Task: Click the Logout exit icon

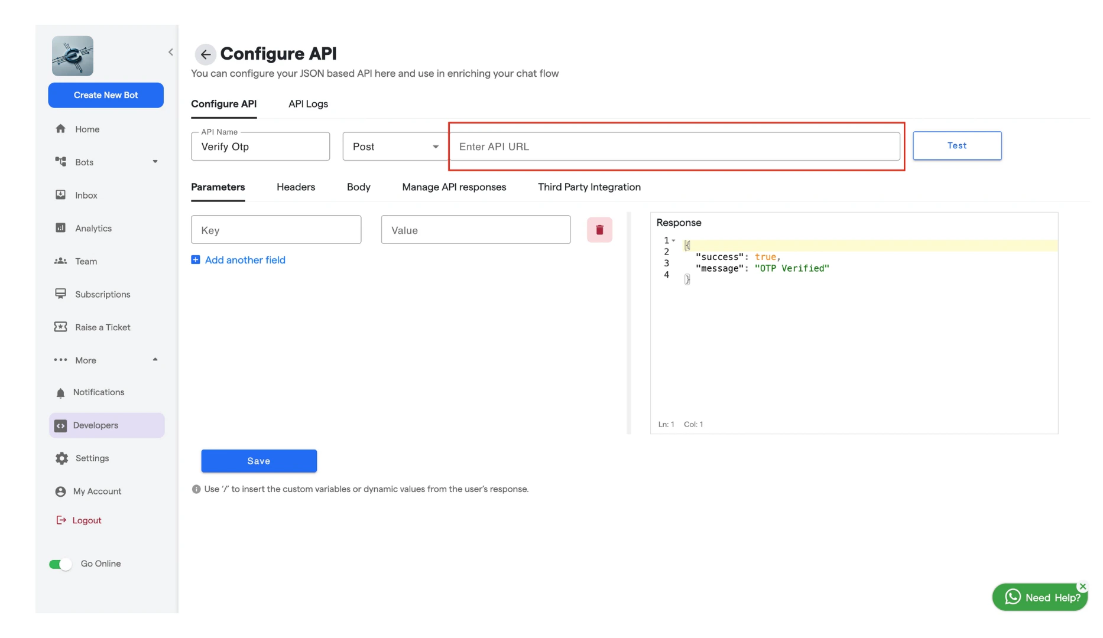Action: coord(61,520)
